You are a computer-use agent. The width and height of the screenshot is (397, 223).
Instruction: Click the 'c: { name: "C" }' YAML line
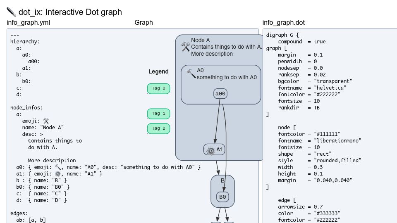pyautogui.click(x=41, y=193)
